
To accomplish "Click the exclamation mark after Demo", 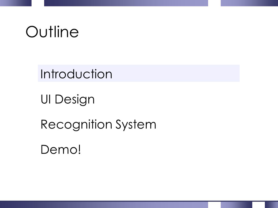I will pos(79,150).
